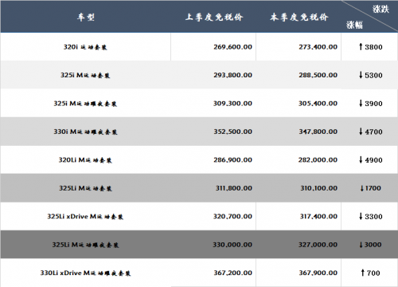Select the 上季度免税价 column header

point(214,18)
